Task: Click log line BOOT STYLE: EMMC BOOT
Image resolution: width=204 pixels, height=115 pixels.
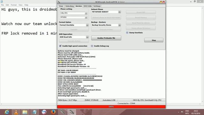Action: [68, 84]
